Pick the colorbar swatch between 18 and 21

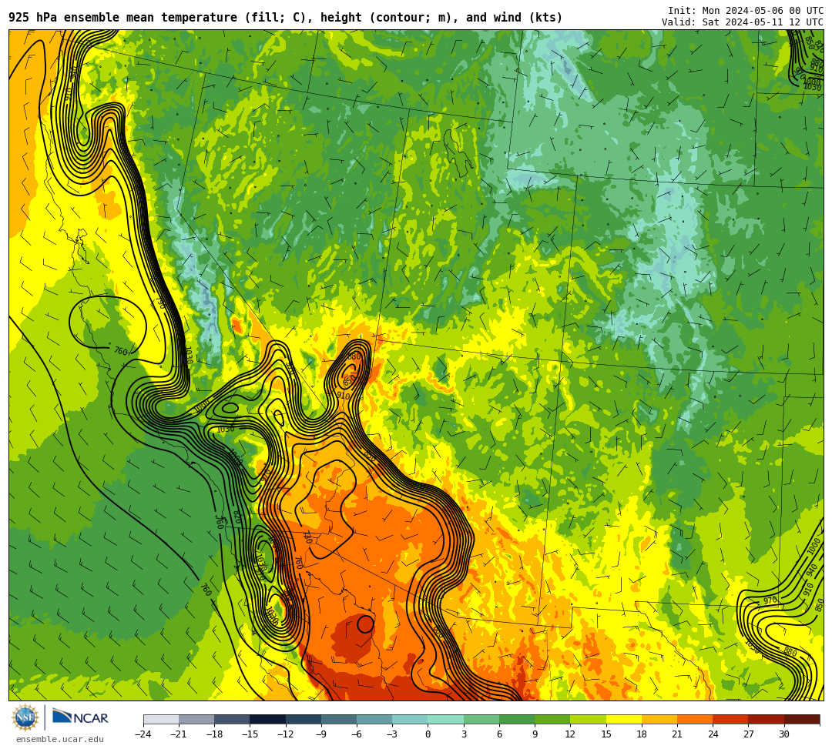tap(659, 719)
